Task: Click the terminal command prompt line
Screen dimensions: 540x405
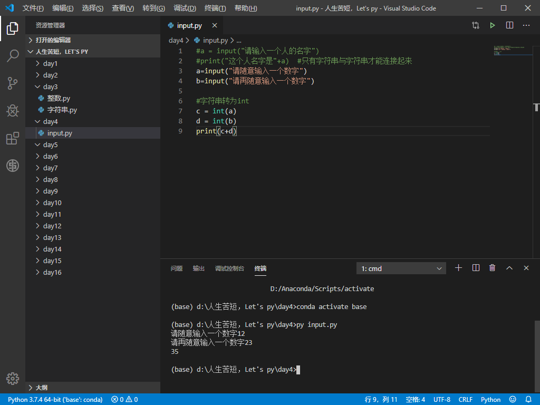Action: pos(236,370)
